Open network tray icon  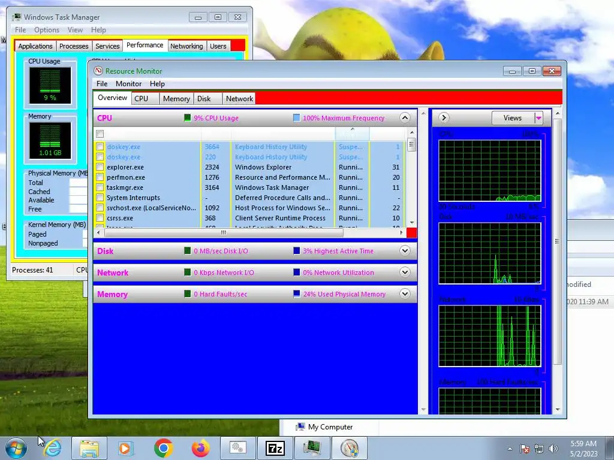pyautogui.click(x=539, y=449)
